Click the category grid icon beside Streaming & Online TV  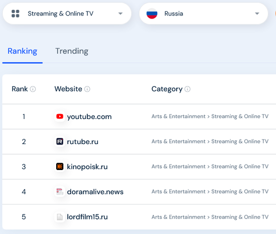point(16,13)
